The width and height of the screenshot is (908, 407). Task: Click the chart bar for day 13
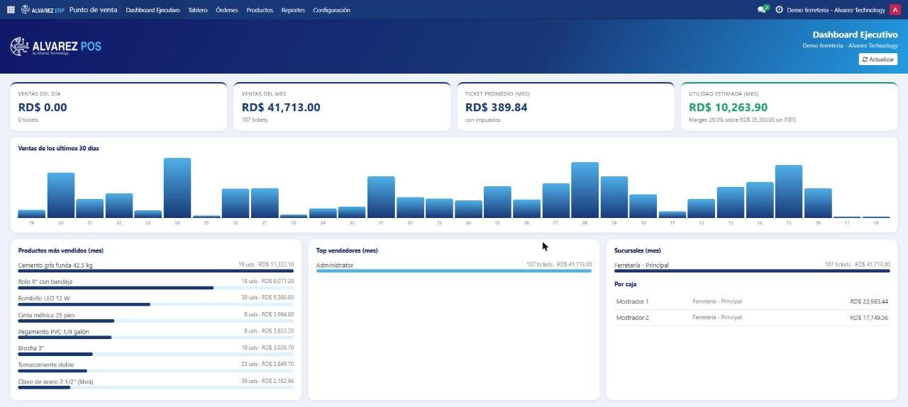pos(731,202)
